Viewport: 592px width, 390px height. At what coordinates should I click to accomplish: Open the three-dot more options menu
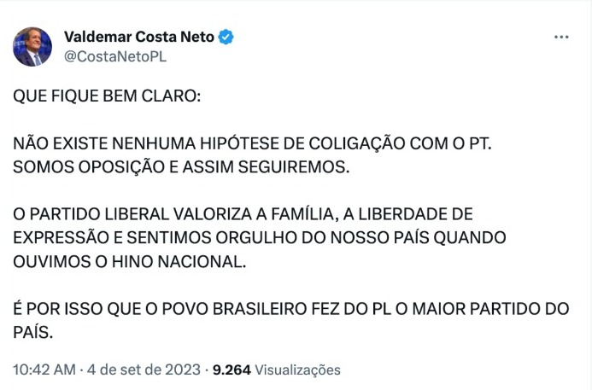pos(561,37)
